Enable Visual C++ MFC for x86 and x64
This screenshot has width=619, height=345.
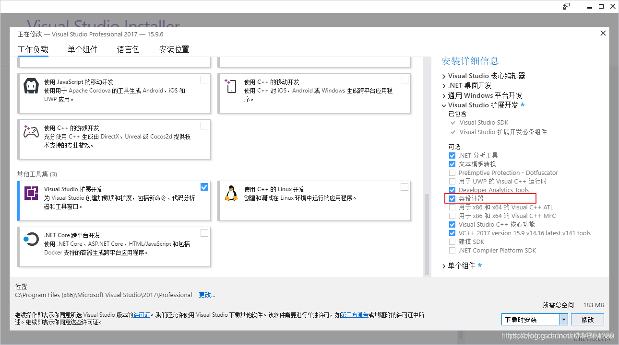click(x=452, y=216)
